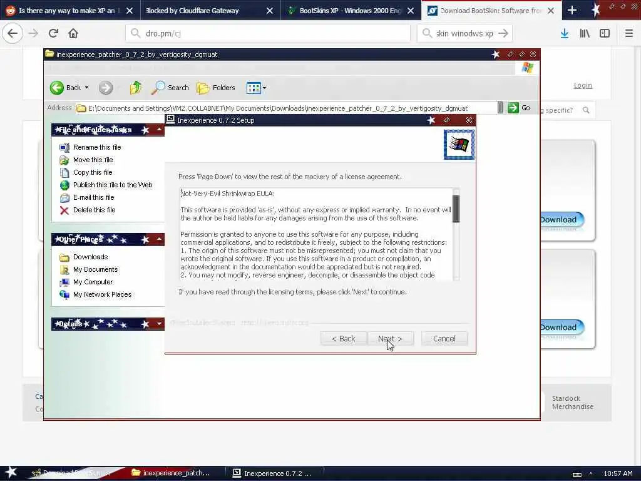Select Copy this file
Screen dimensions: 641x481
(93, 172)
